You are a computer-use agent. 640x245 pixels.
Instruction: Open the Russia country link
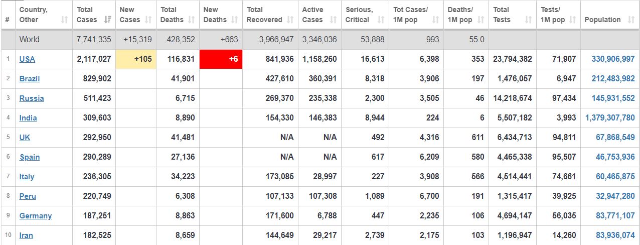click(32, 98)
